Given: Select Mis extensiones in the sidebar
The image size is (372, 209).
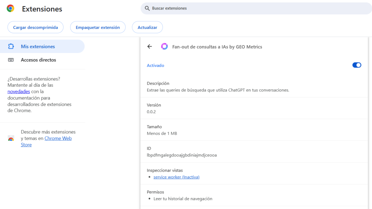Looking at the screenshot, I should click(x=38, y=46).
